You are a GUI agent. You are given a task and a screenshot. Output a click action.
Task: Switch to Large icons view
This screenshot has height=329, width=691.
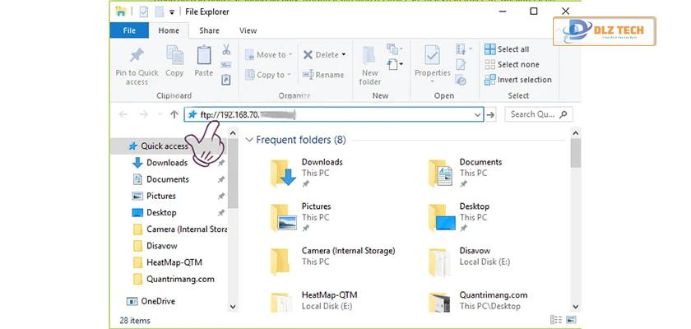tap(571, 320)
